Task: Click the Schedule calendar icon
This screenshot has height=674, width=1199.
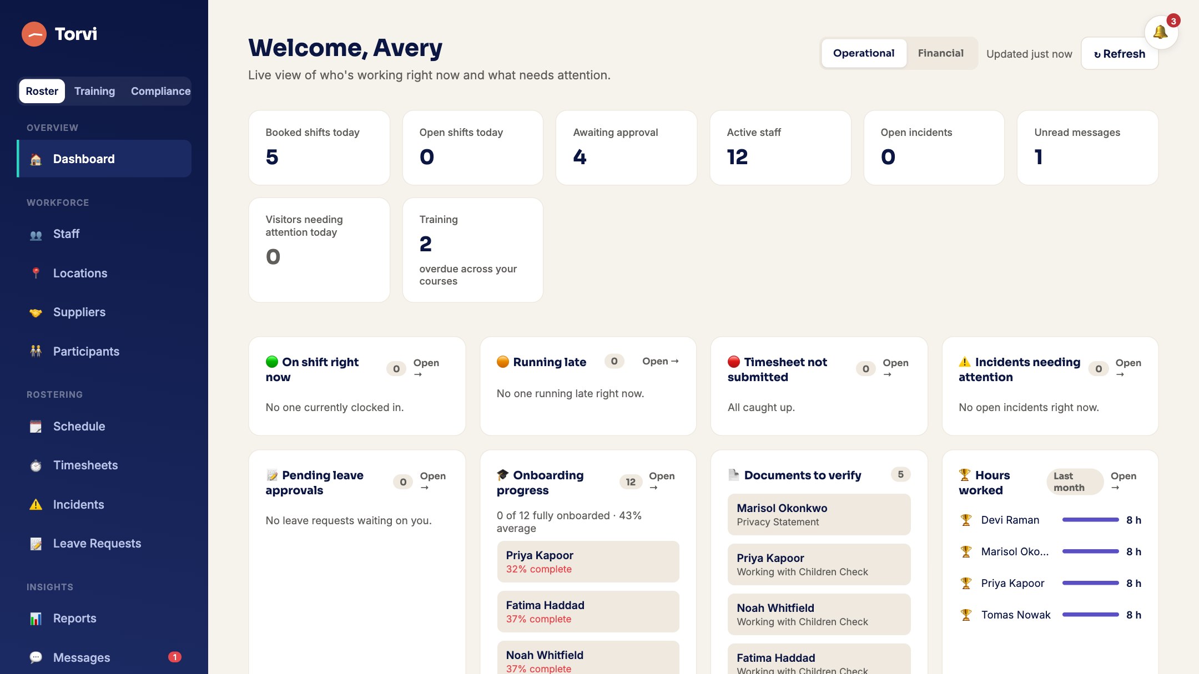Action: click(36, 427)
